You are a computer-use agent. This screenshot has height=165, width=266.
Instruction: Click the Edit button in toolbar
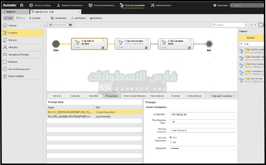pos(8,18)
